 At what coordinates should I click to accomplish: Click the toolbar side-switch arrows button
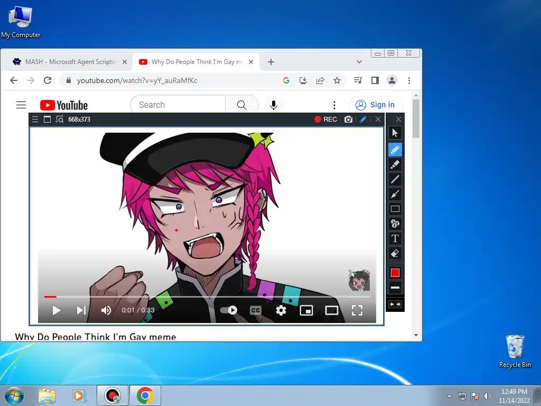[x=395, y=304]
